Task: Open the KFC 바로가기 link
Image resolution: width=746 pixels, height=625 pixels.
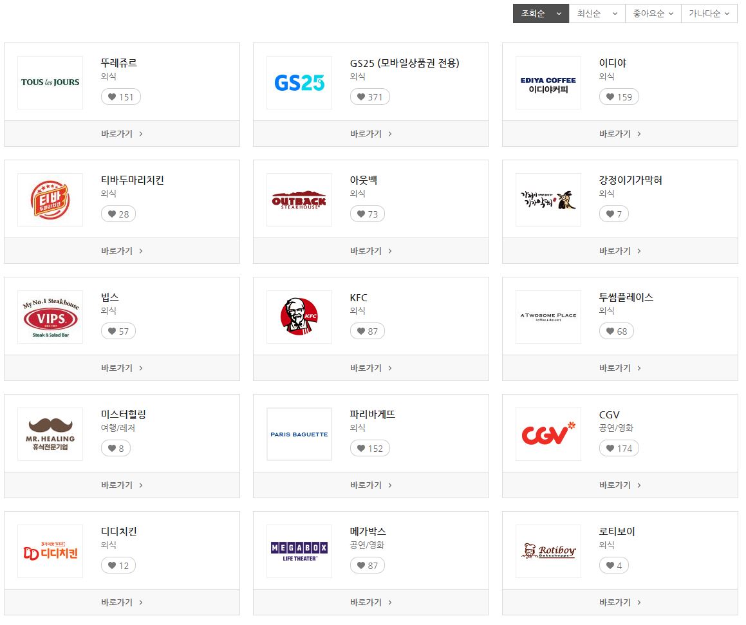Action: click(x=371, y=368)
